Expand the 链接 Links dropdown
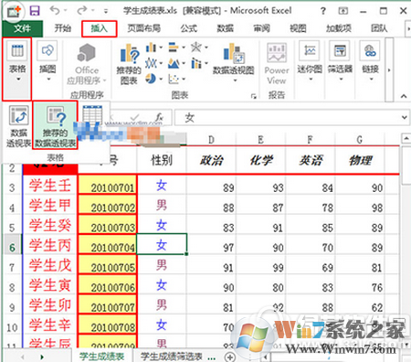The width and height of the screenshot is (411, 362). (370, 61)
